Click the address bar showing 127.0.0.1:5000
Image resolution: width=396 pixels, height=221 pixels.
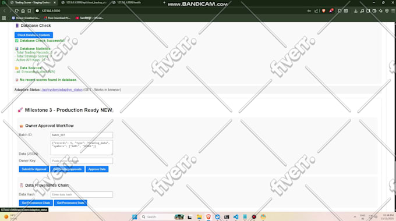[172, 11]
